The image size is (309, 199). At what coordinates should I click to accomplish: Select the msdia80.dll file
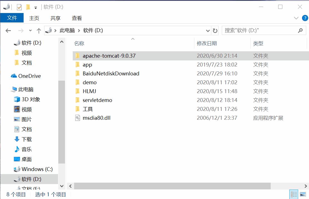[97, 118]
